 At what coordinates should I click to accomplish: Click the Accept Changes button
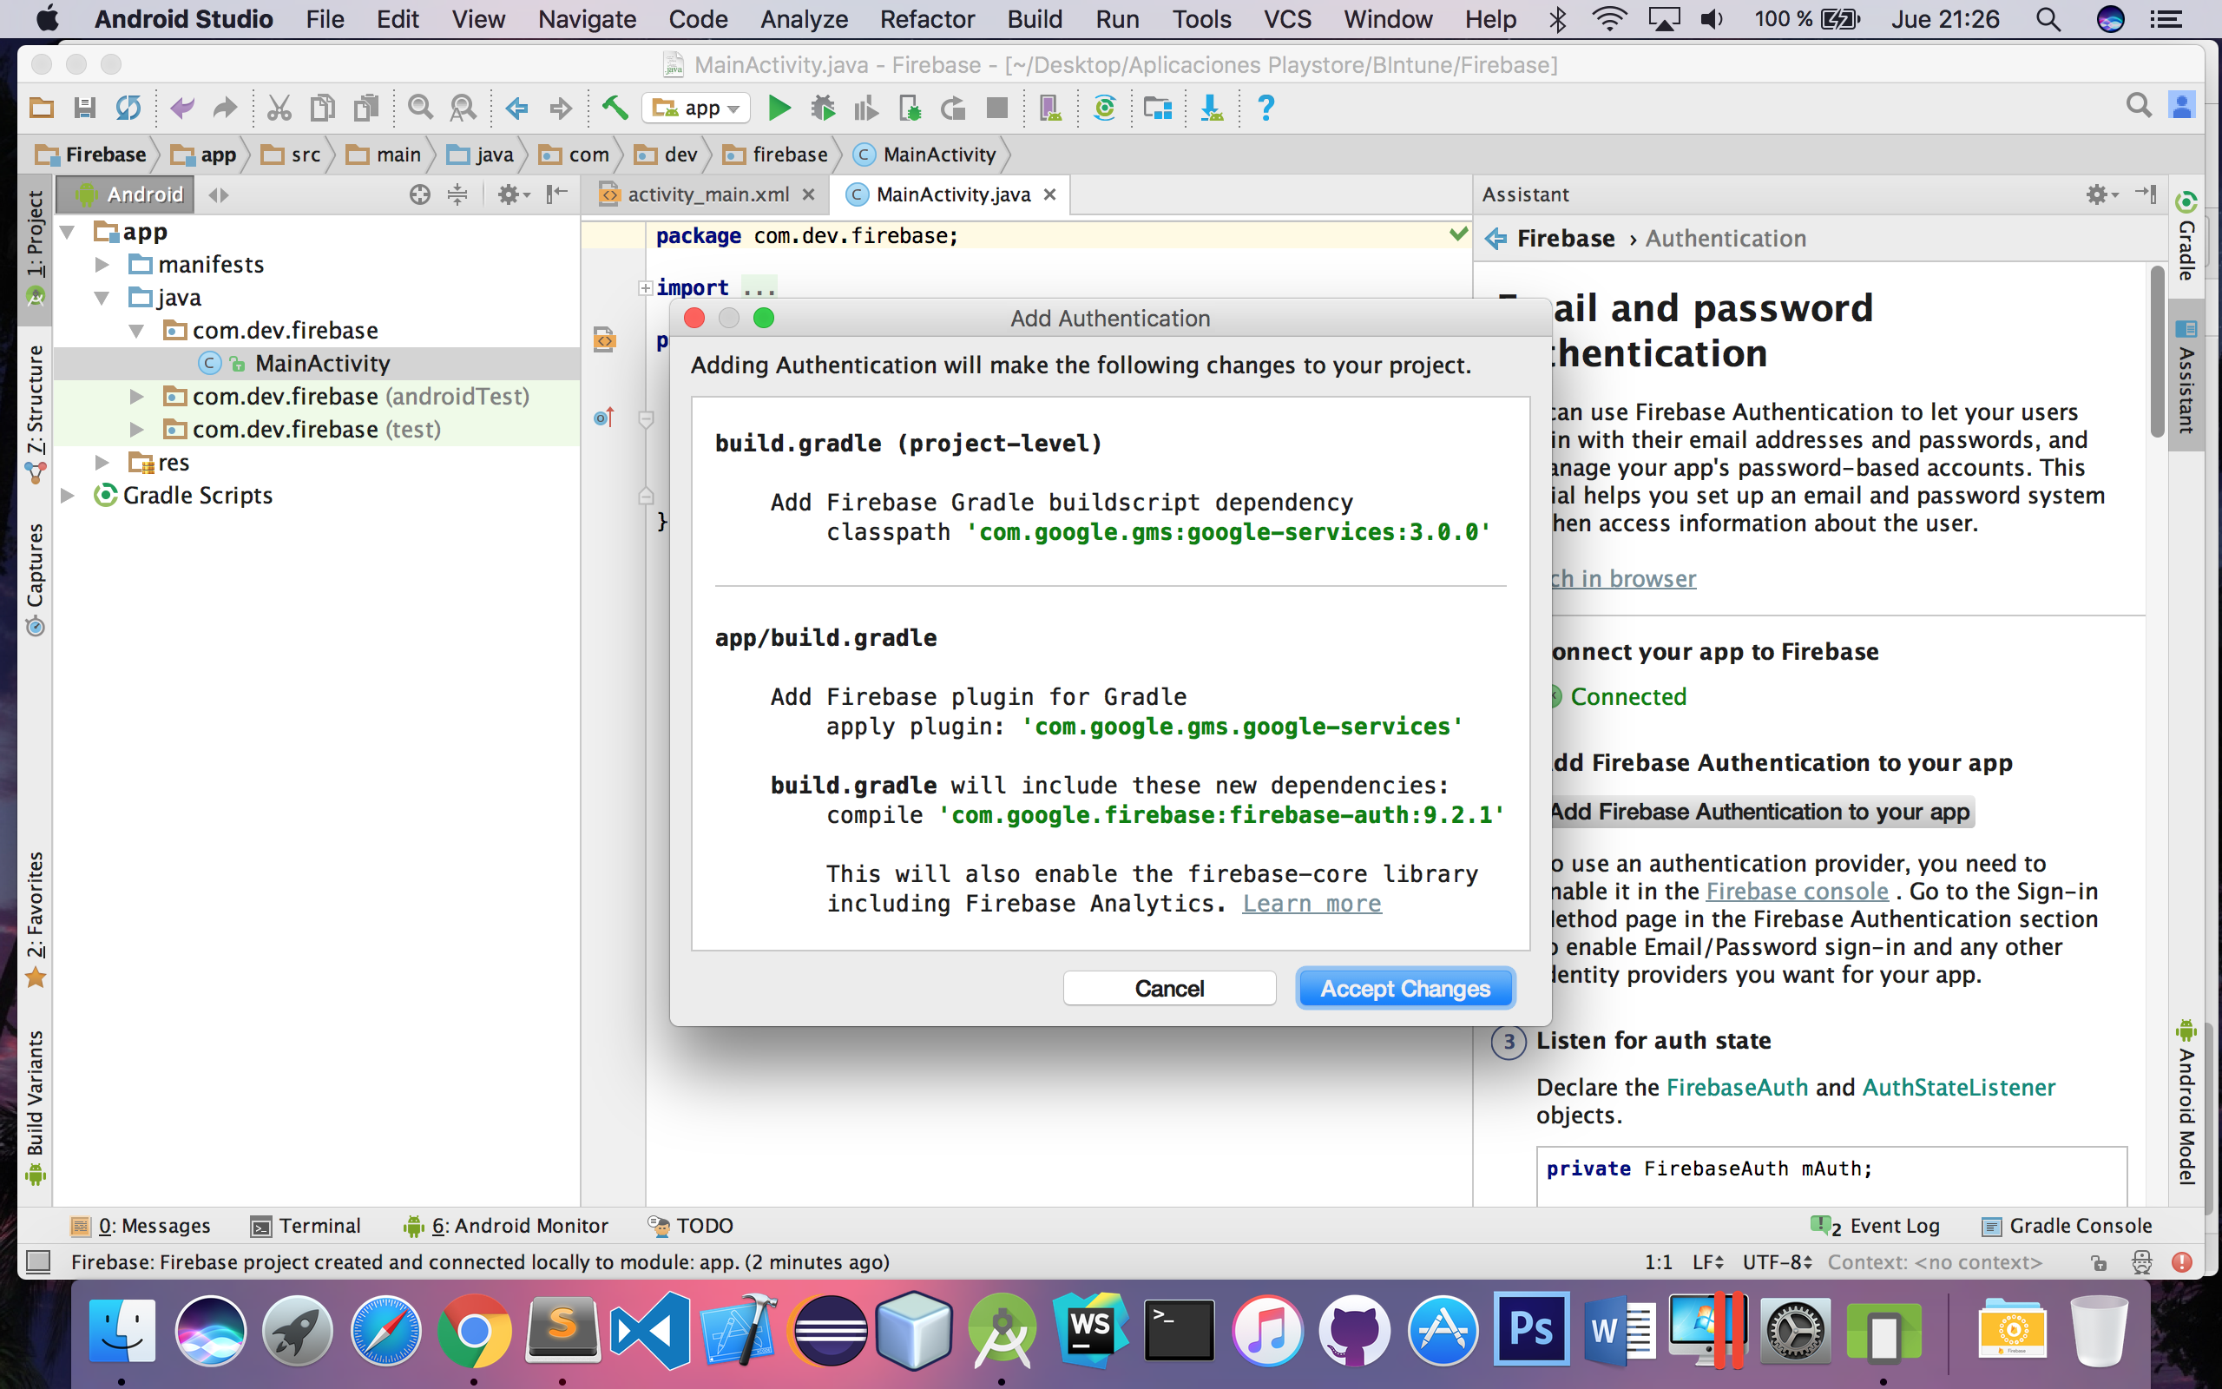click(x=1404, y=989)
